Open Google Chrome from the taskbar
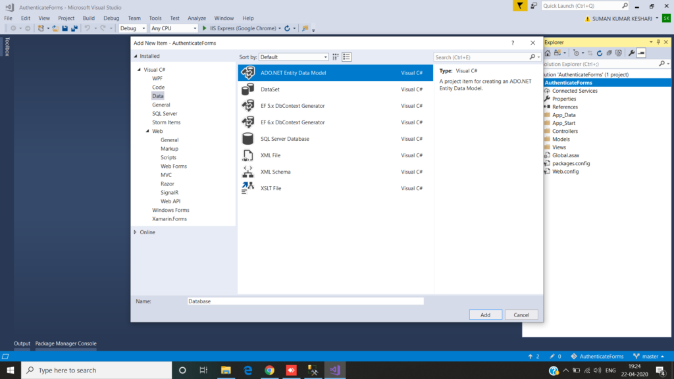This screenshot has height=379, width=674. [x=269, y=370]
